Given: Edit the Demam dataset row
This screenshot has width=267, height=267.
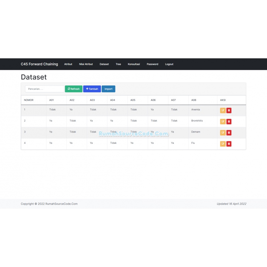Looking at the screenshot, I should coord(223,133).
